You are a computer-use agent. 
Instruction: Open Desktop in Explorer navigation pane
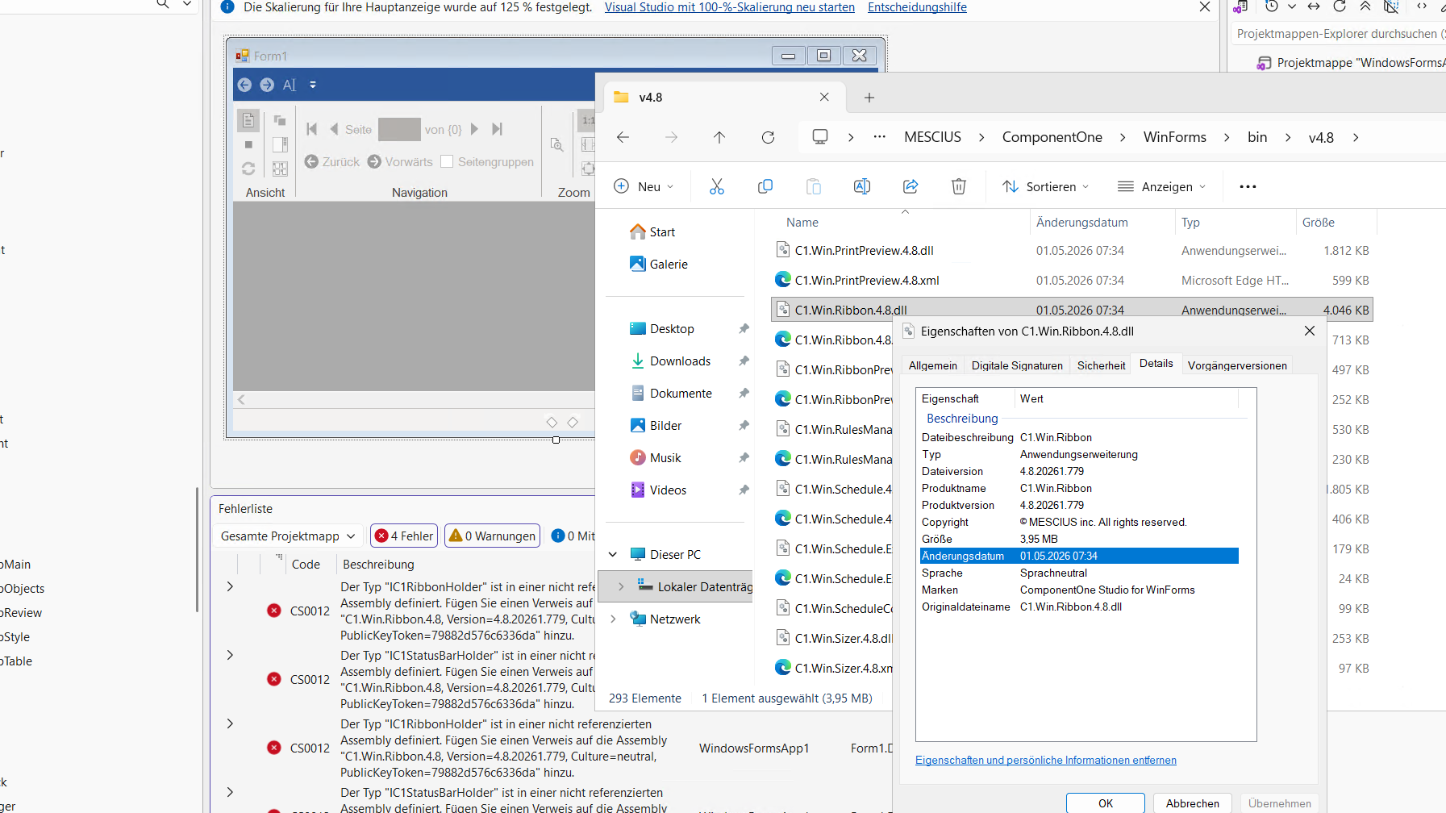672,328
